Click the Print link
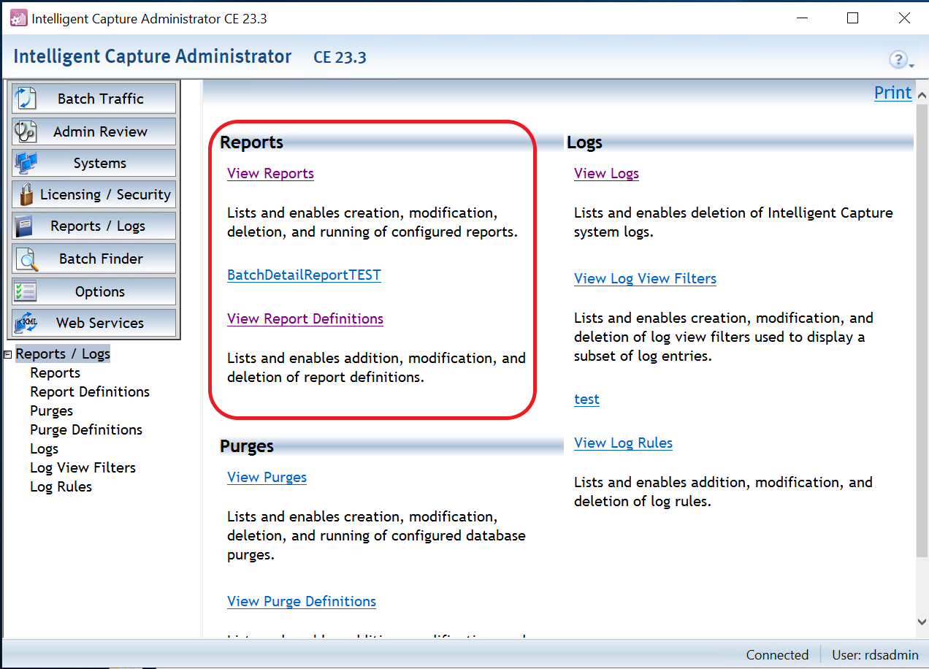929x669 pixels. (893, 93)
